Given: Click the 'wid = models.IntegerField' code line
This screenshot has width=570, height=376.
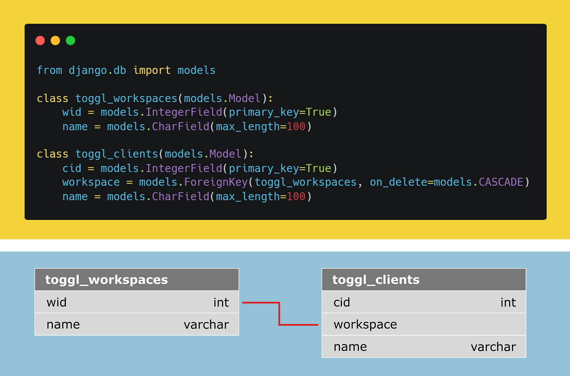Looking at the screenshot, I should pyautogui.click(x=200, y=112).
